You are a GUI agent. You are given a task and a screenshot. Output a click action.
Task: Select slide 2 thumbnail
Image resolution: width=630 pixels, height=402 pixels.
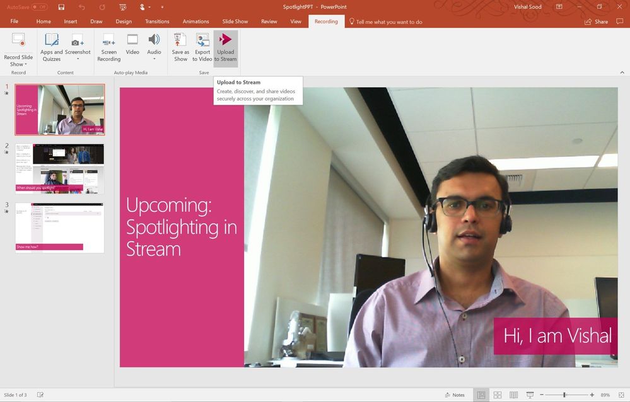point(60,169)
